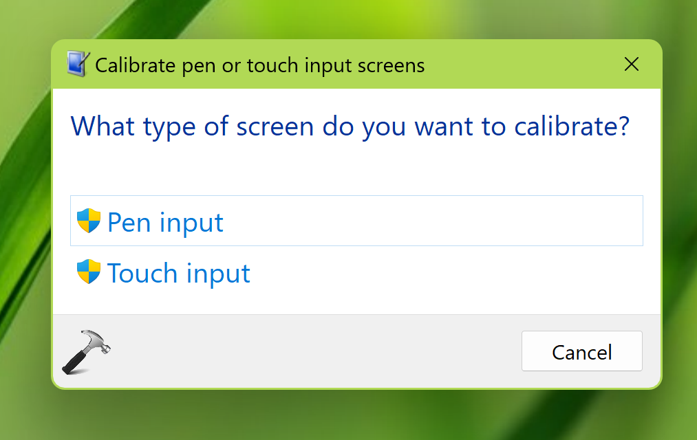Click the desktop wallpaper below the dialog
Viewport: 697px width, 440px height.
[344, 416]
